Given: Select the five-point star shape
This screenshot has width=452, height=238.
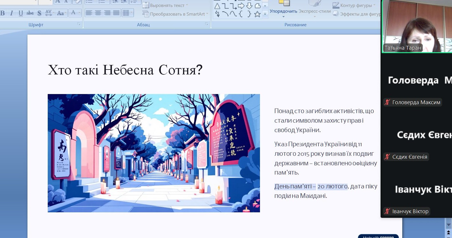Looking at the screenshot, I should pos(257,14).
